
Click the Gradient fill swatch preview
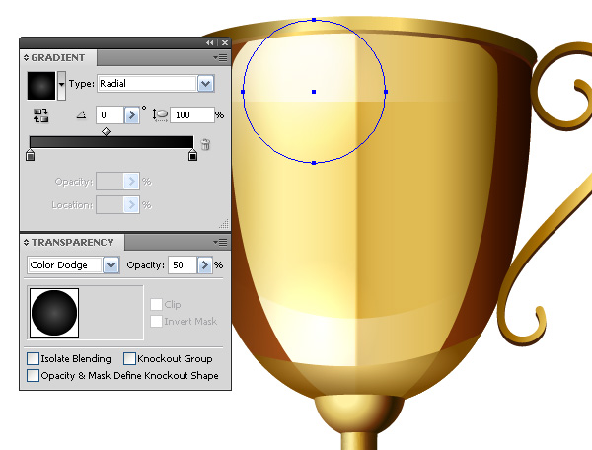tap(41, 86)
